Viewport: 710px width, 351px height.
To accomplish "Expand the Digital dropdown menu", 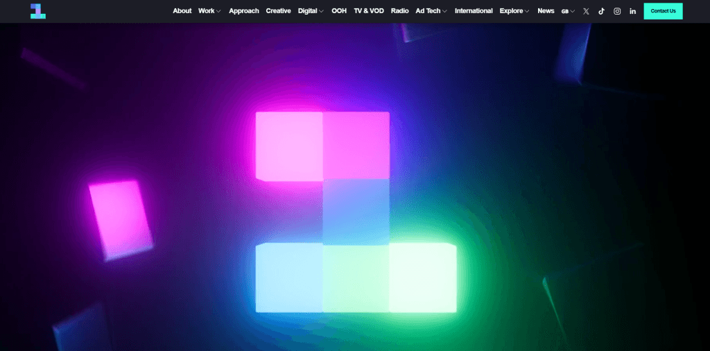I will pos(311,11).
